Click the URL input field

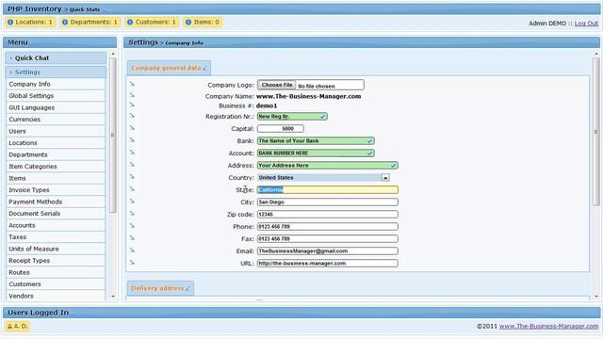(328, 264)
